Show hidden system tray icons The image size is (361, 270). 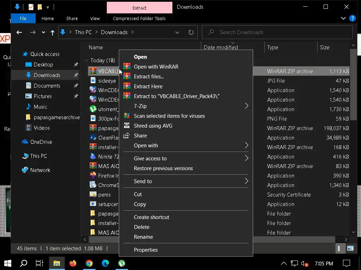point(284,263)
